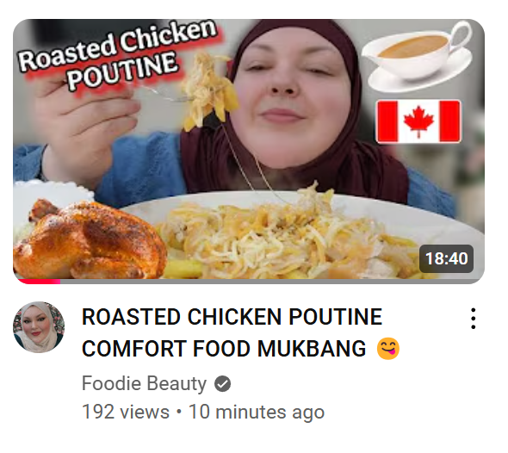Click the COMFORT FOOD MUKBANG title line
The width and height of the screenshot is (508, 453).
pos(224,349)
